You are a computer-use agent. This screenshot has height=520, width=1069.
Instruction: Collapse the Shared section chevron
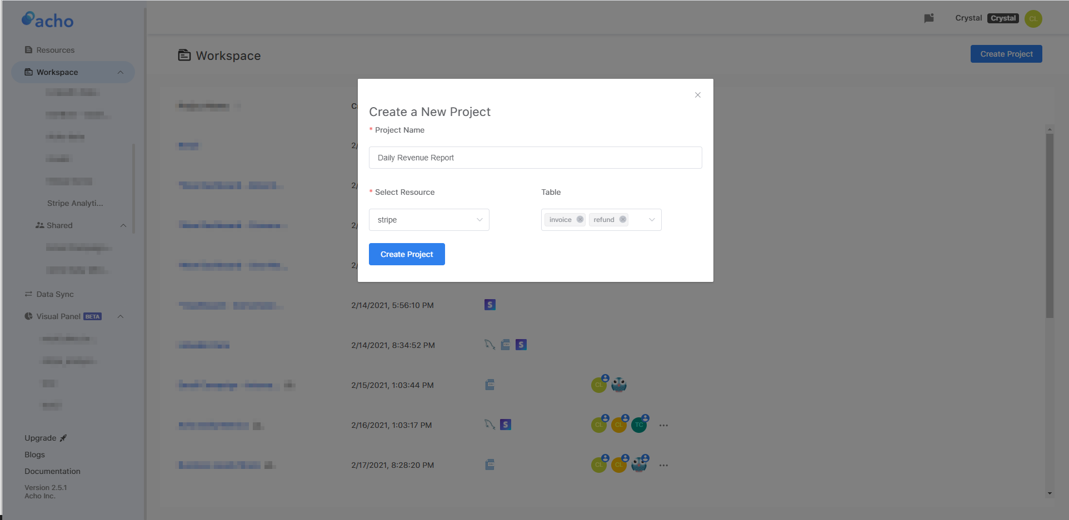123,225
